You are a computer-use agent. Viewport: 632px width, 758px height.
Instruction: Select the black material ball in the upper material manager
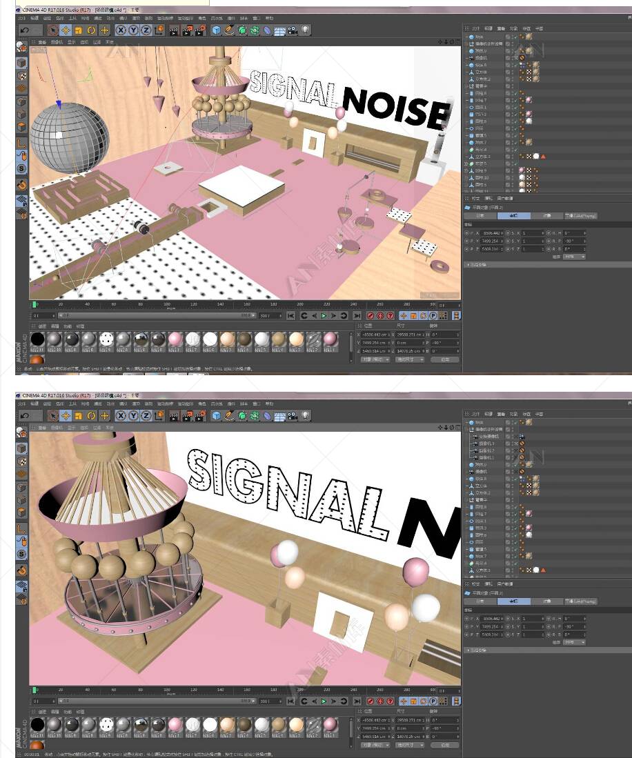click(37, 339)
